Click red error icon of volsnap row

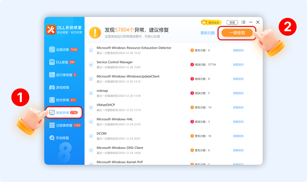click(x=192, y=93)
